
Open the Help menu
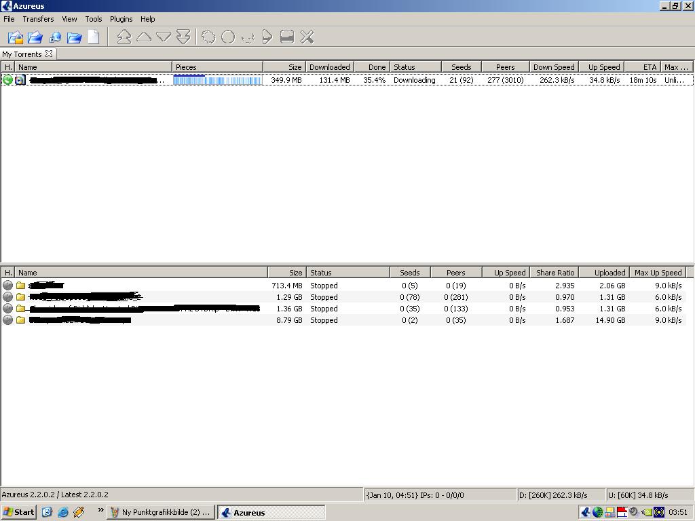pyautogui.click(x=147, y=19)
